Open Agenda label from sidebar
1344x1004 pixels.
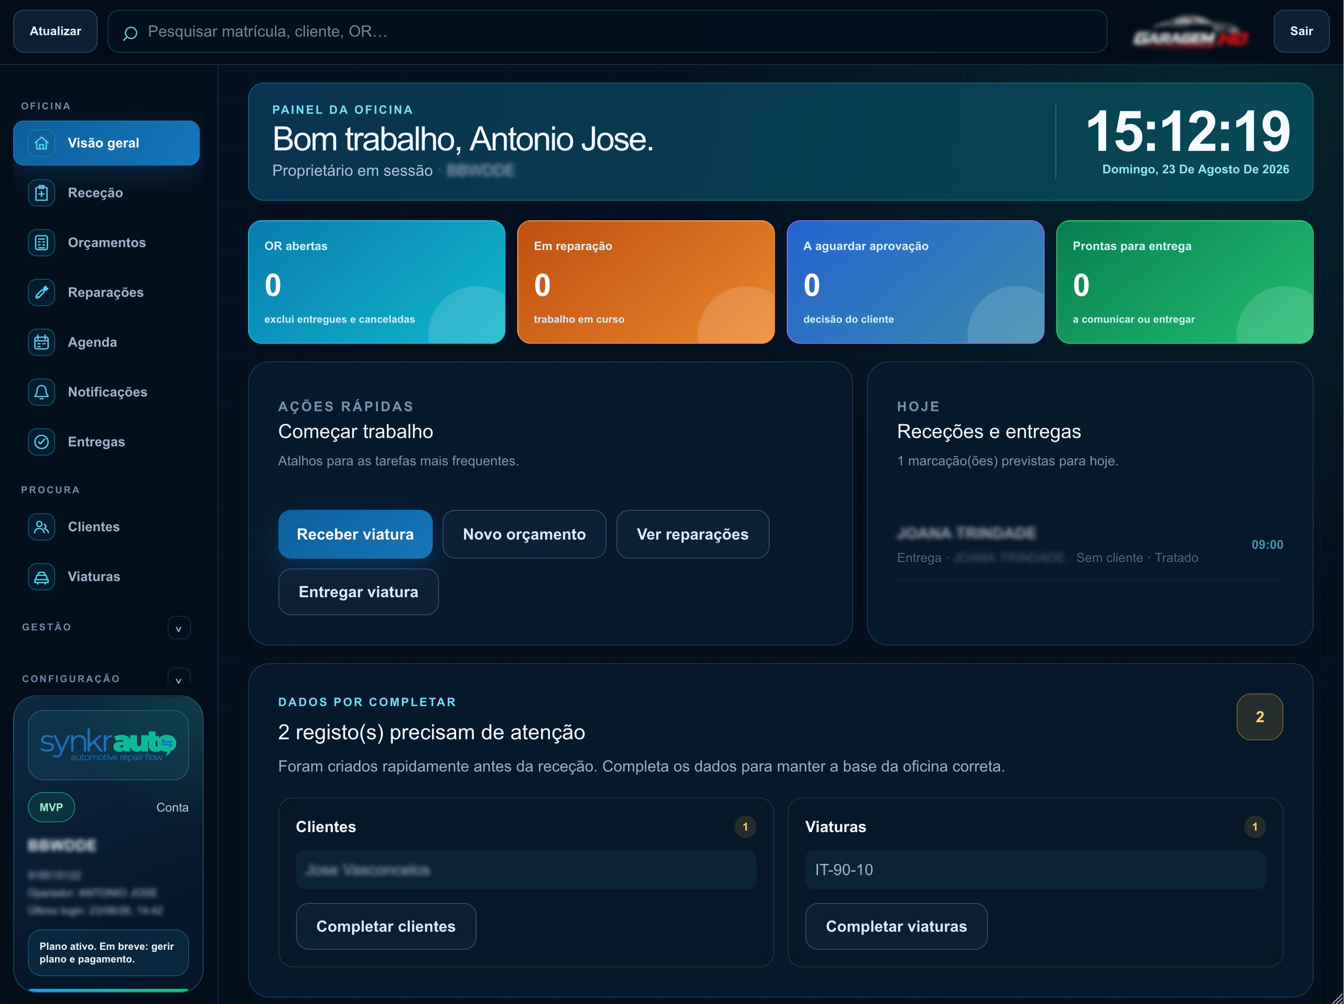[92, 342]
